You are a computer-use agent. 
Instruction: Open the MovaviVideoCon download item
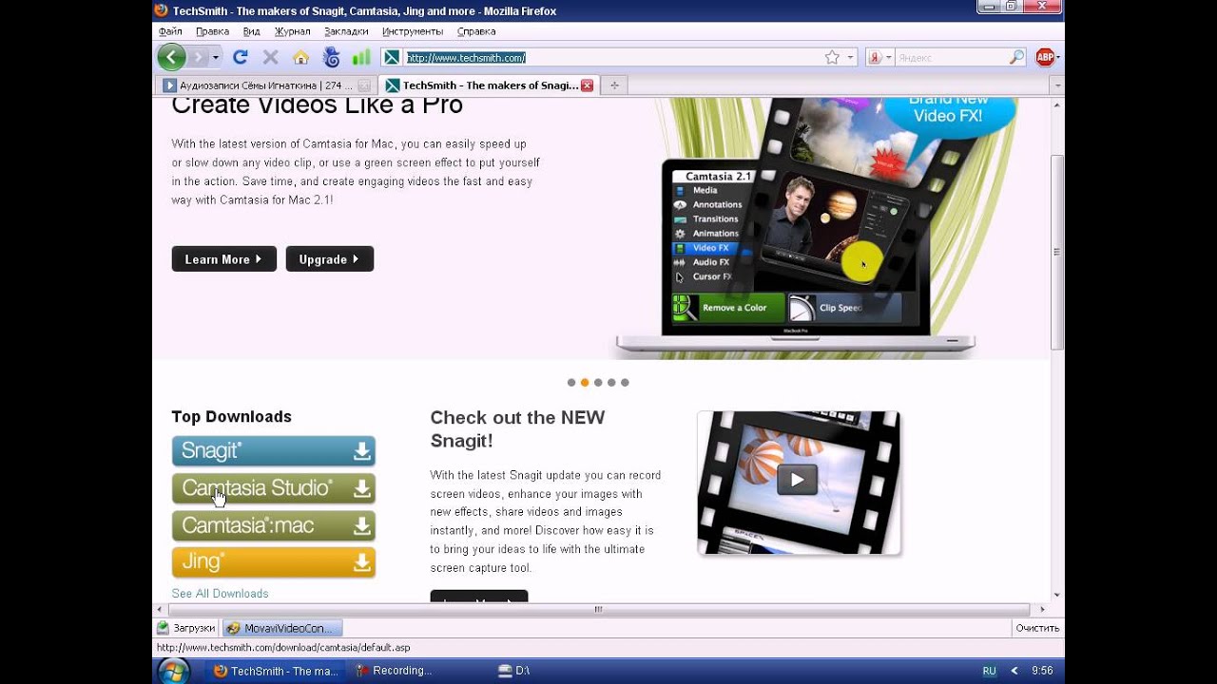282,628
